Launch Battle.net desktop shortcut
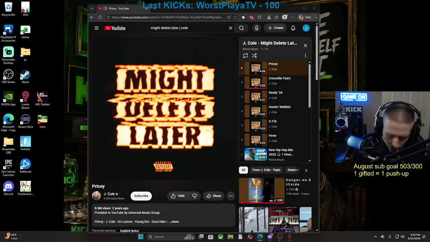430x242 pixels. coord(25,166)
